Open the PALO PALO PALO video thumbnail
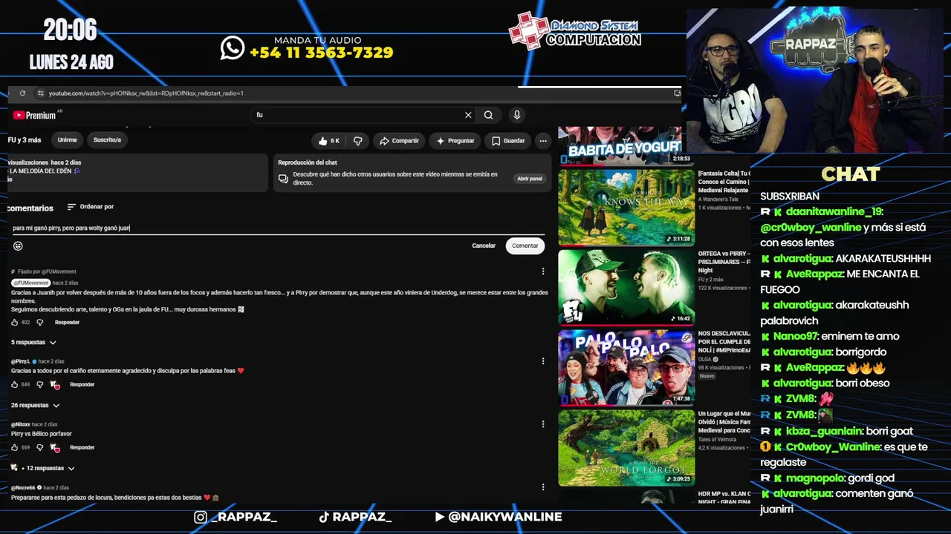Image resolution: width=951 pixels, height=534 pixels. pyautogui.click(x=626, y=366)
